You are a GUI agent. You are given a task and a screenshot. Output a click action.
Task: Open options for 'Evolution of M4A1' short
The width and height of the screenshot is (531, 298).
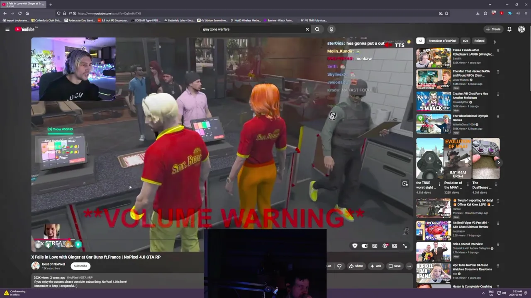click(468, 184)
